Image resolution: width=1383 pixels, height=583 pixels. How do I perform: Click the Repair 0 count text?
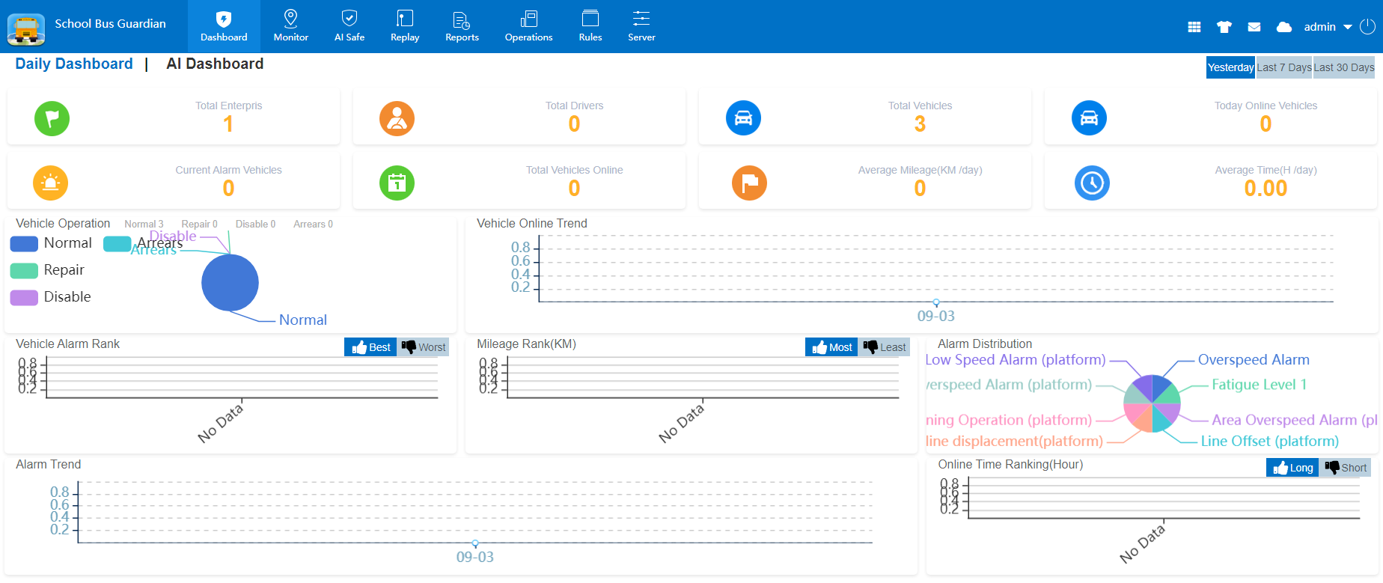pyautogui.click(x=199, y=225)
